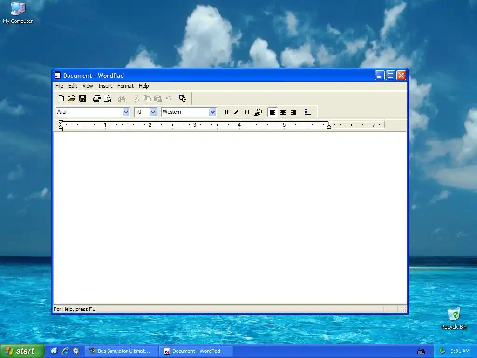Open the Help menu
The width and height of the screenshot is (477, 358).
[x=143, y=86]
